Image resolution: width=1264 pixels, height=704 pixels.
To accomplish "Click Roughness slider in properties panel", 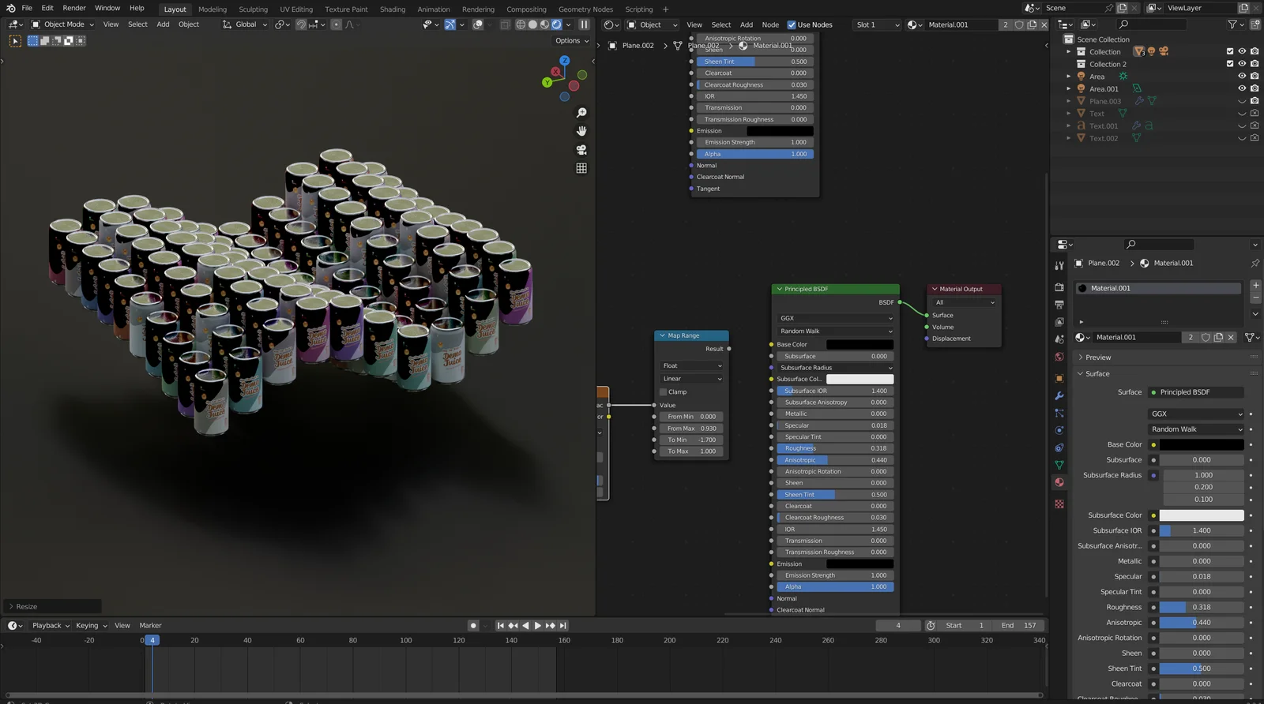I will coord(1202,608).
